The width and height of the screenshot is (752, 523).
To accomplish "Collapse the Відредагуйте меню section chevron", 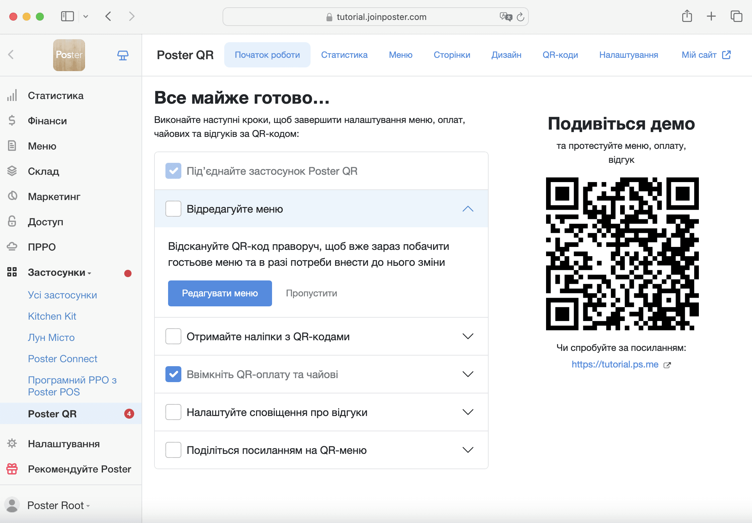I will coord(468,209).
